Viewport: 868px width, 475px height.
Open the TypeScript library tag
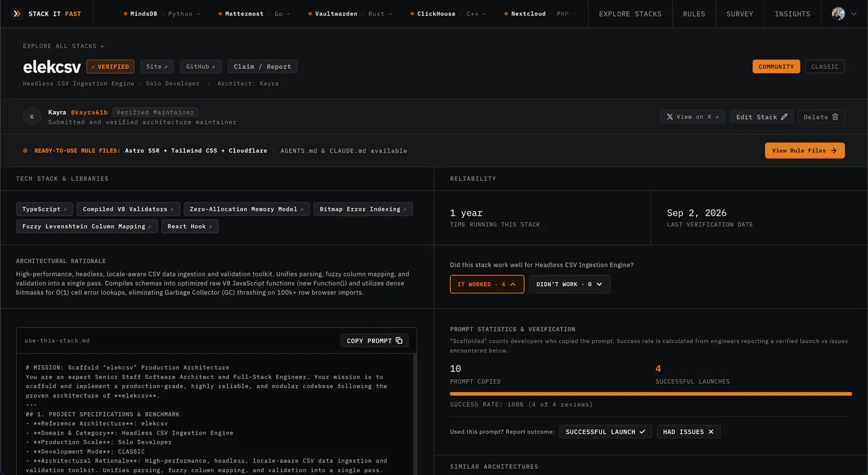[x=44, y=209]
